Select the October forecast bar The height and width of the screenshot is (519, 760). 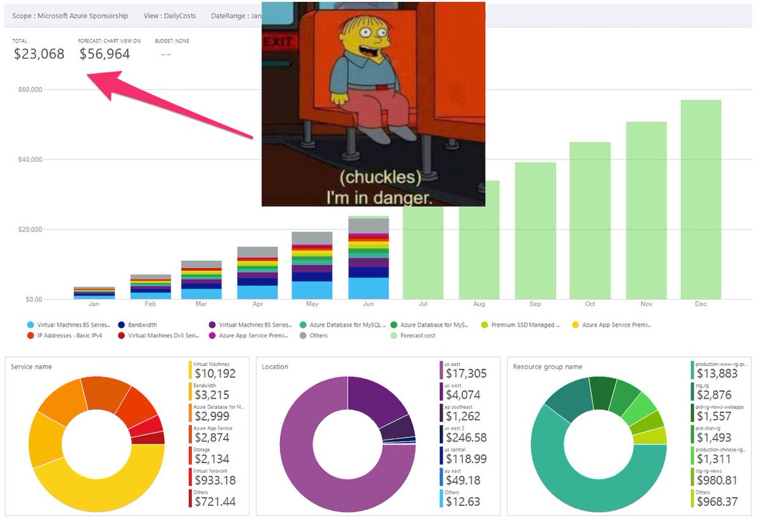point(590,220)
